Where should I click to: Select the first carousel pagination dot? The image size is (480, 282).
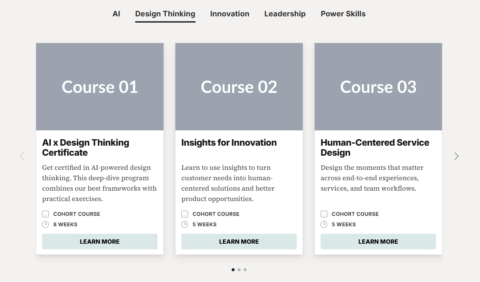233,270
